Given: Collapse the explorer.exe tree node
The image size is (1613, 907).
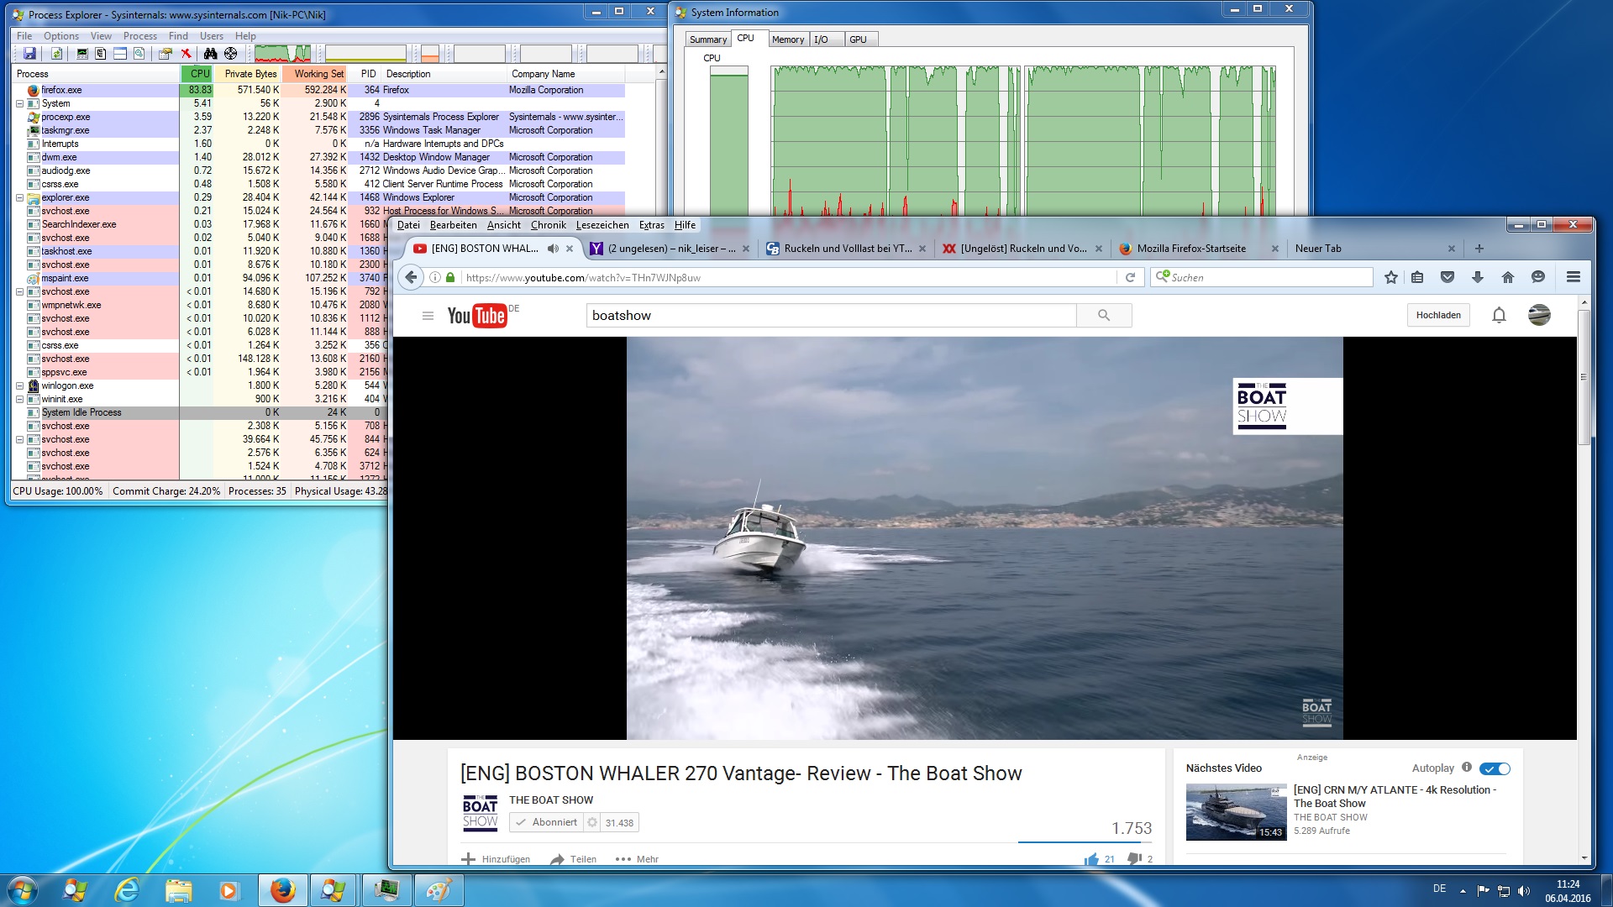Looking at the screenshot, I should (19, 198).
